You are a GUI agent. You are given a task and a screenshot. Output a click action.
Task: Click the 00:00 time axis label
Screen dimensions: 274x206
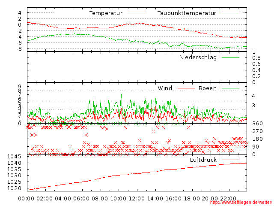26,199
